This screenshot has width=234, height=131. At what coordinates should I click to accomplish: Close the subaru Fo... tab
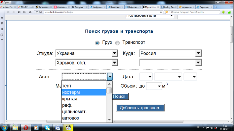[15, 7]
